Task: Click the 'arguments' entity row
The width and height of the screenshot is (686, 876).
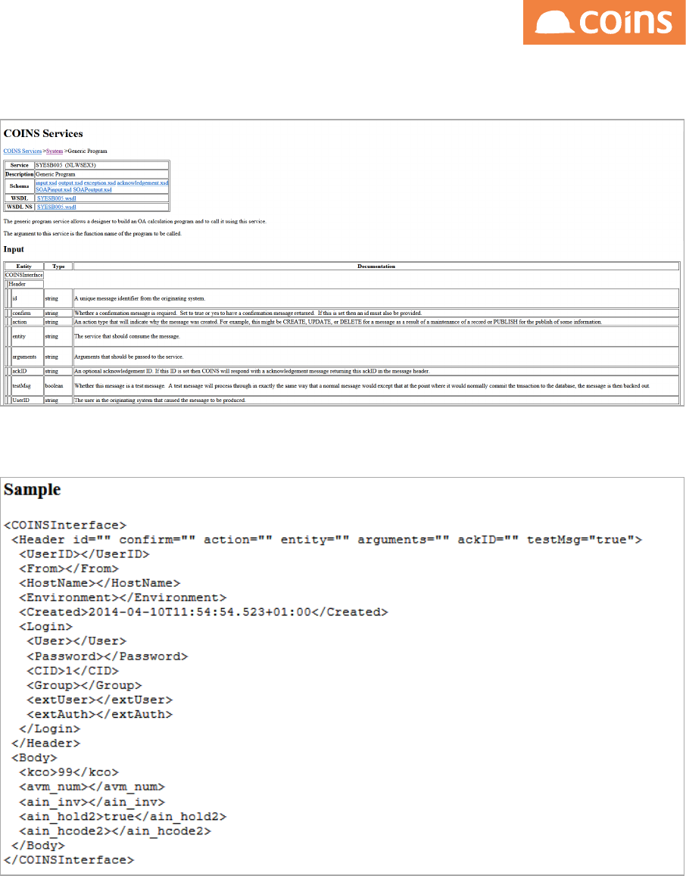Action: 342,357
